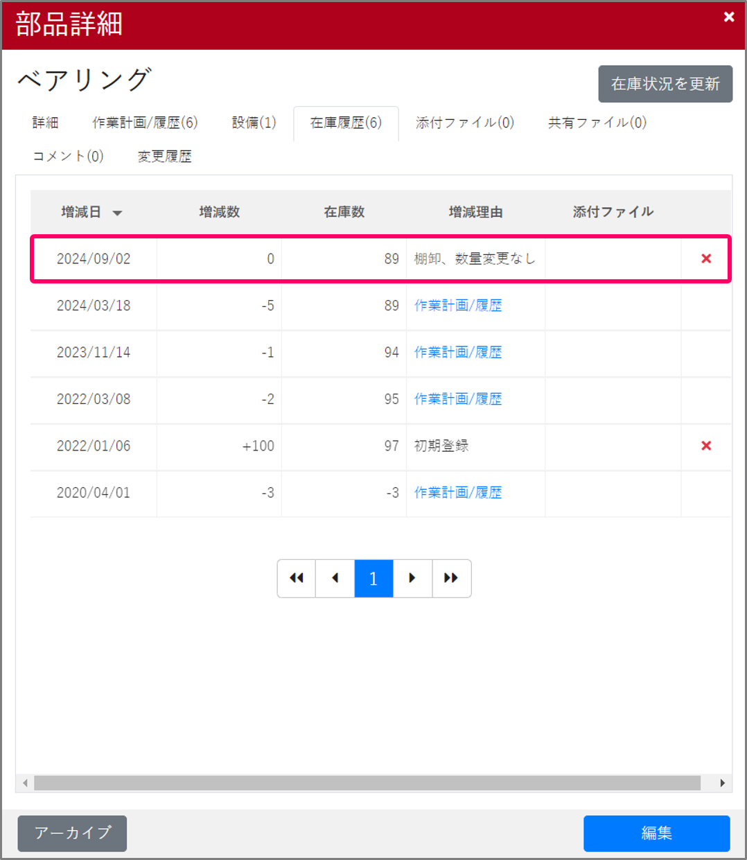
Task: Click the blue 編集 button
Action: pos(656,833)
